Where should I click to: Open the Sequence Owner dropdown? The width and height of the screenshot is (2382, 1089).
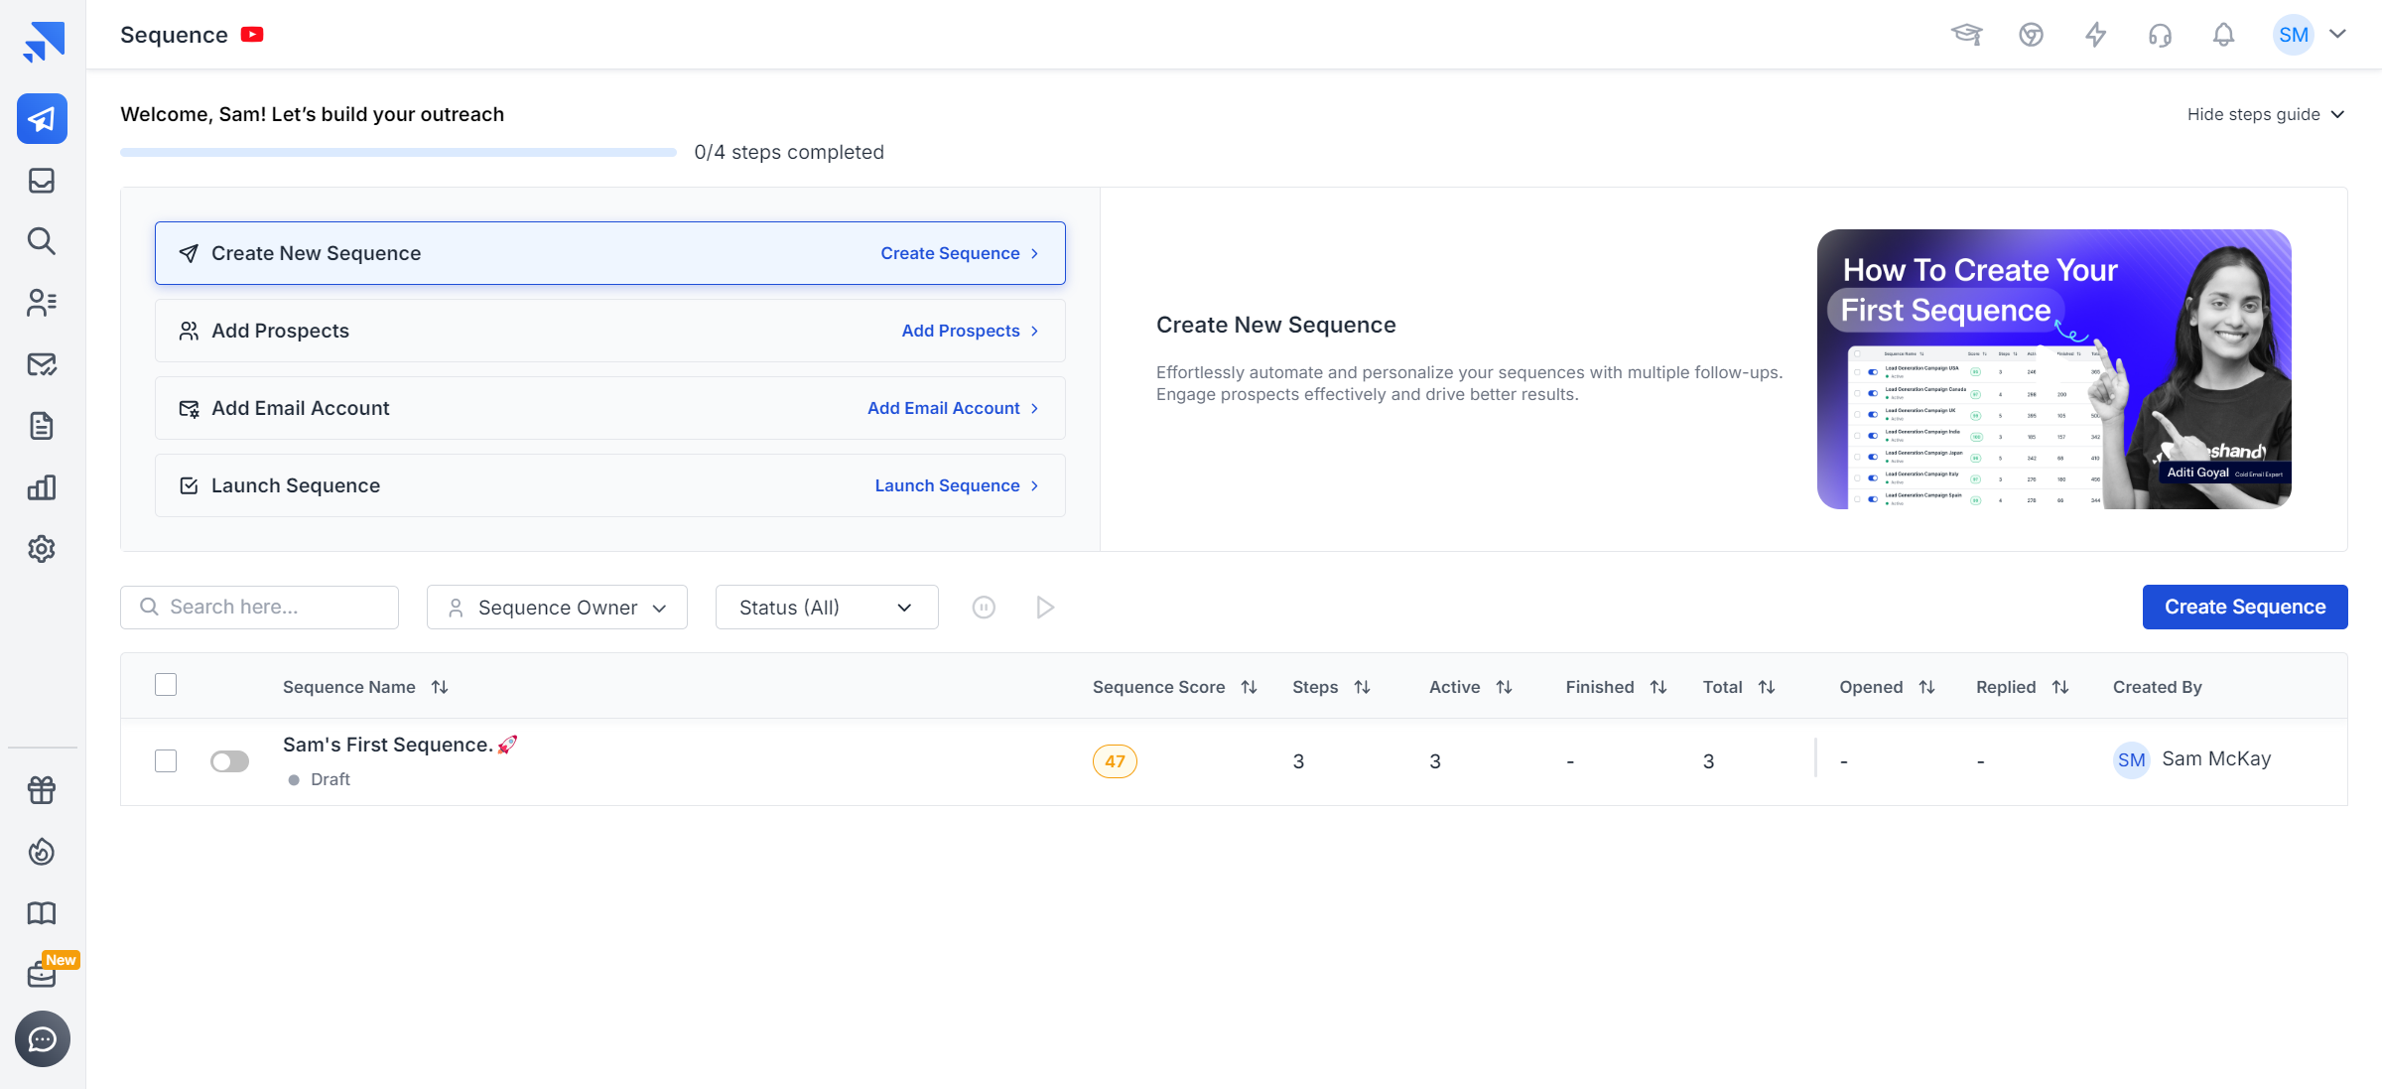click(557, 608)
